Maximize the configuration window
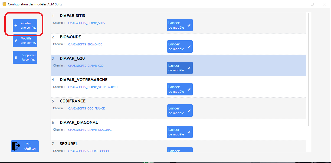 pos(312,4)
